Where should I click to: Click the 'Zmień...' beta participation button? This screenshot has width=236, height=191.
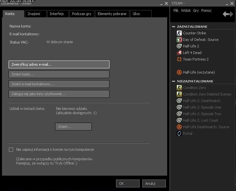pyautogui.click(x=73, y=127)
